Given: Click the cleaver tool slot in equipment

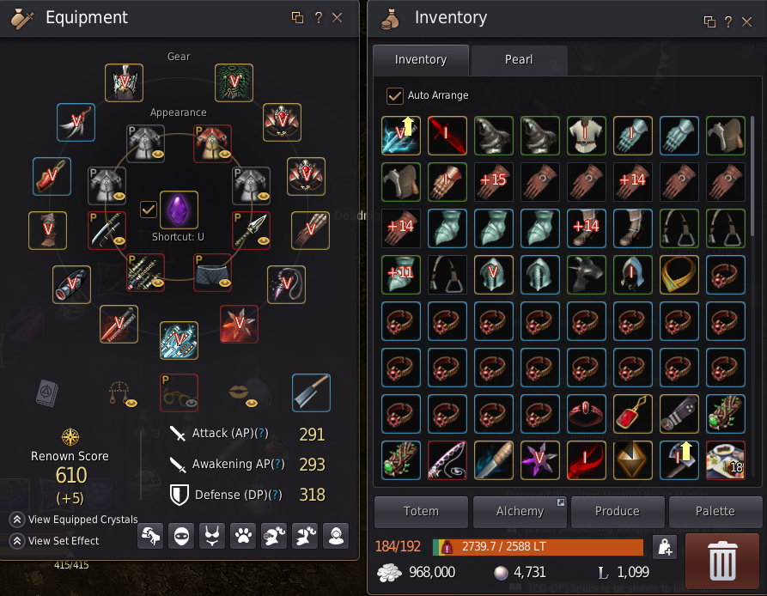Looking at the screenshot, I should tap(311, 392).
